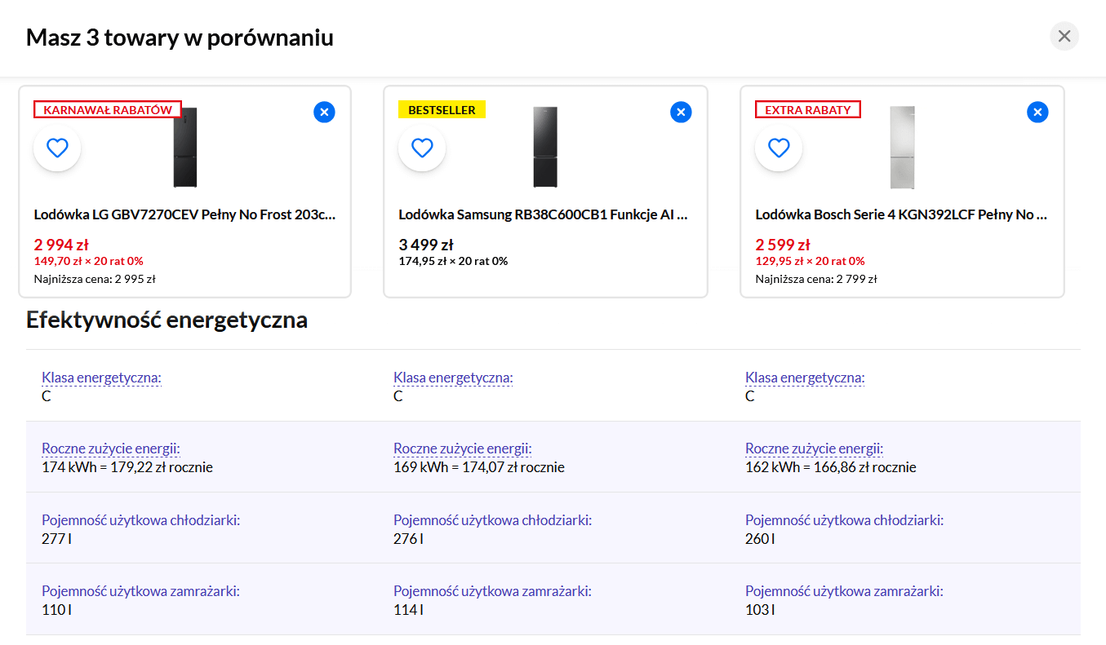Click Samsung price 3 499 zł
The width and height of the screenshot is (1106, 645).
click(426, 244)
